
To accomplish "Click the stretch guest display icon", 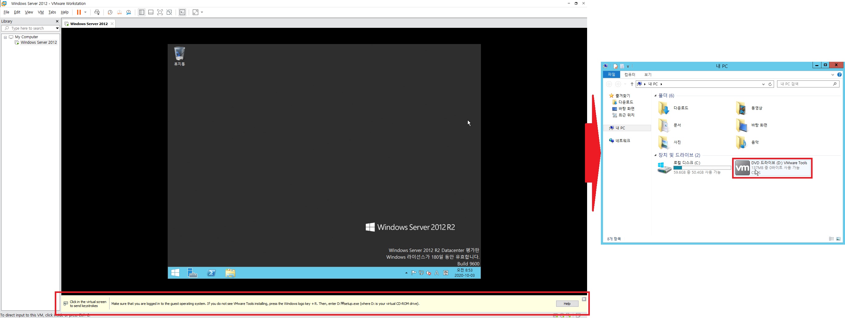I will click(x=195, y=12).
